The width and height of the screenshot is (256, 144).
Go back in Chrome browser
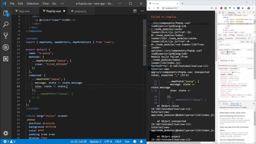149,8
